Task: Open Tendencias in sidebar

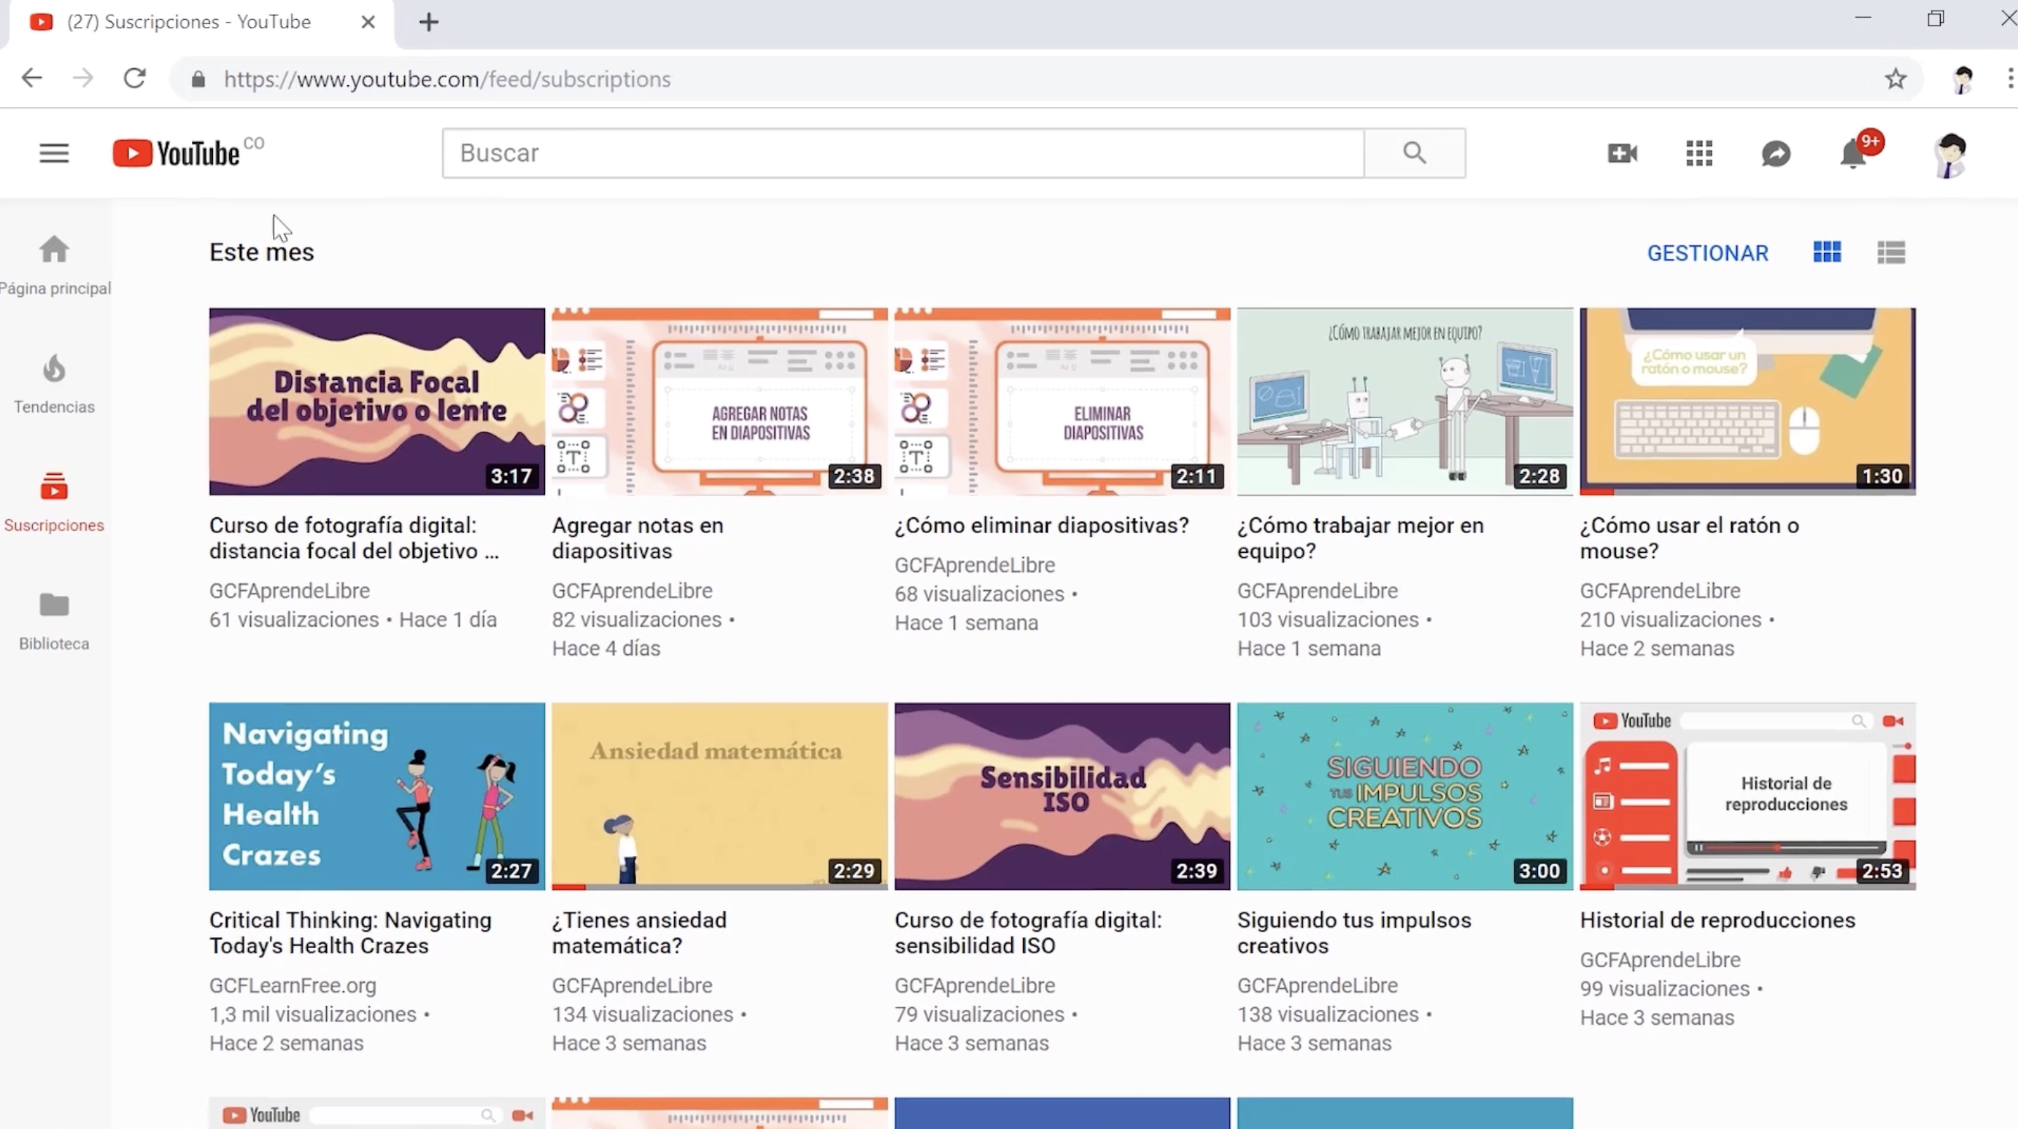Action: coord(54,384)
